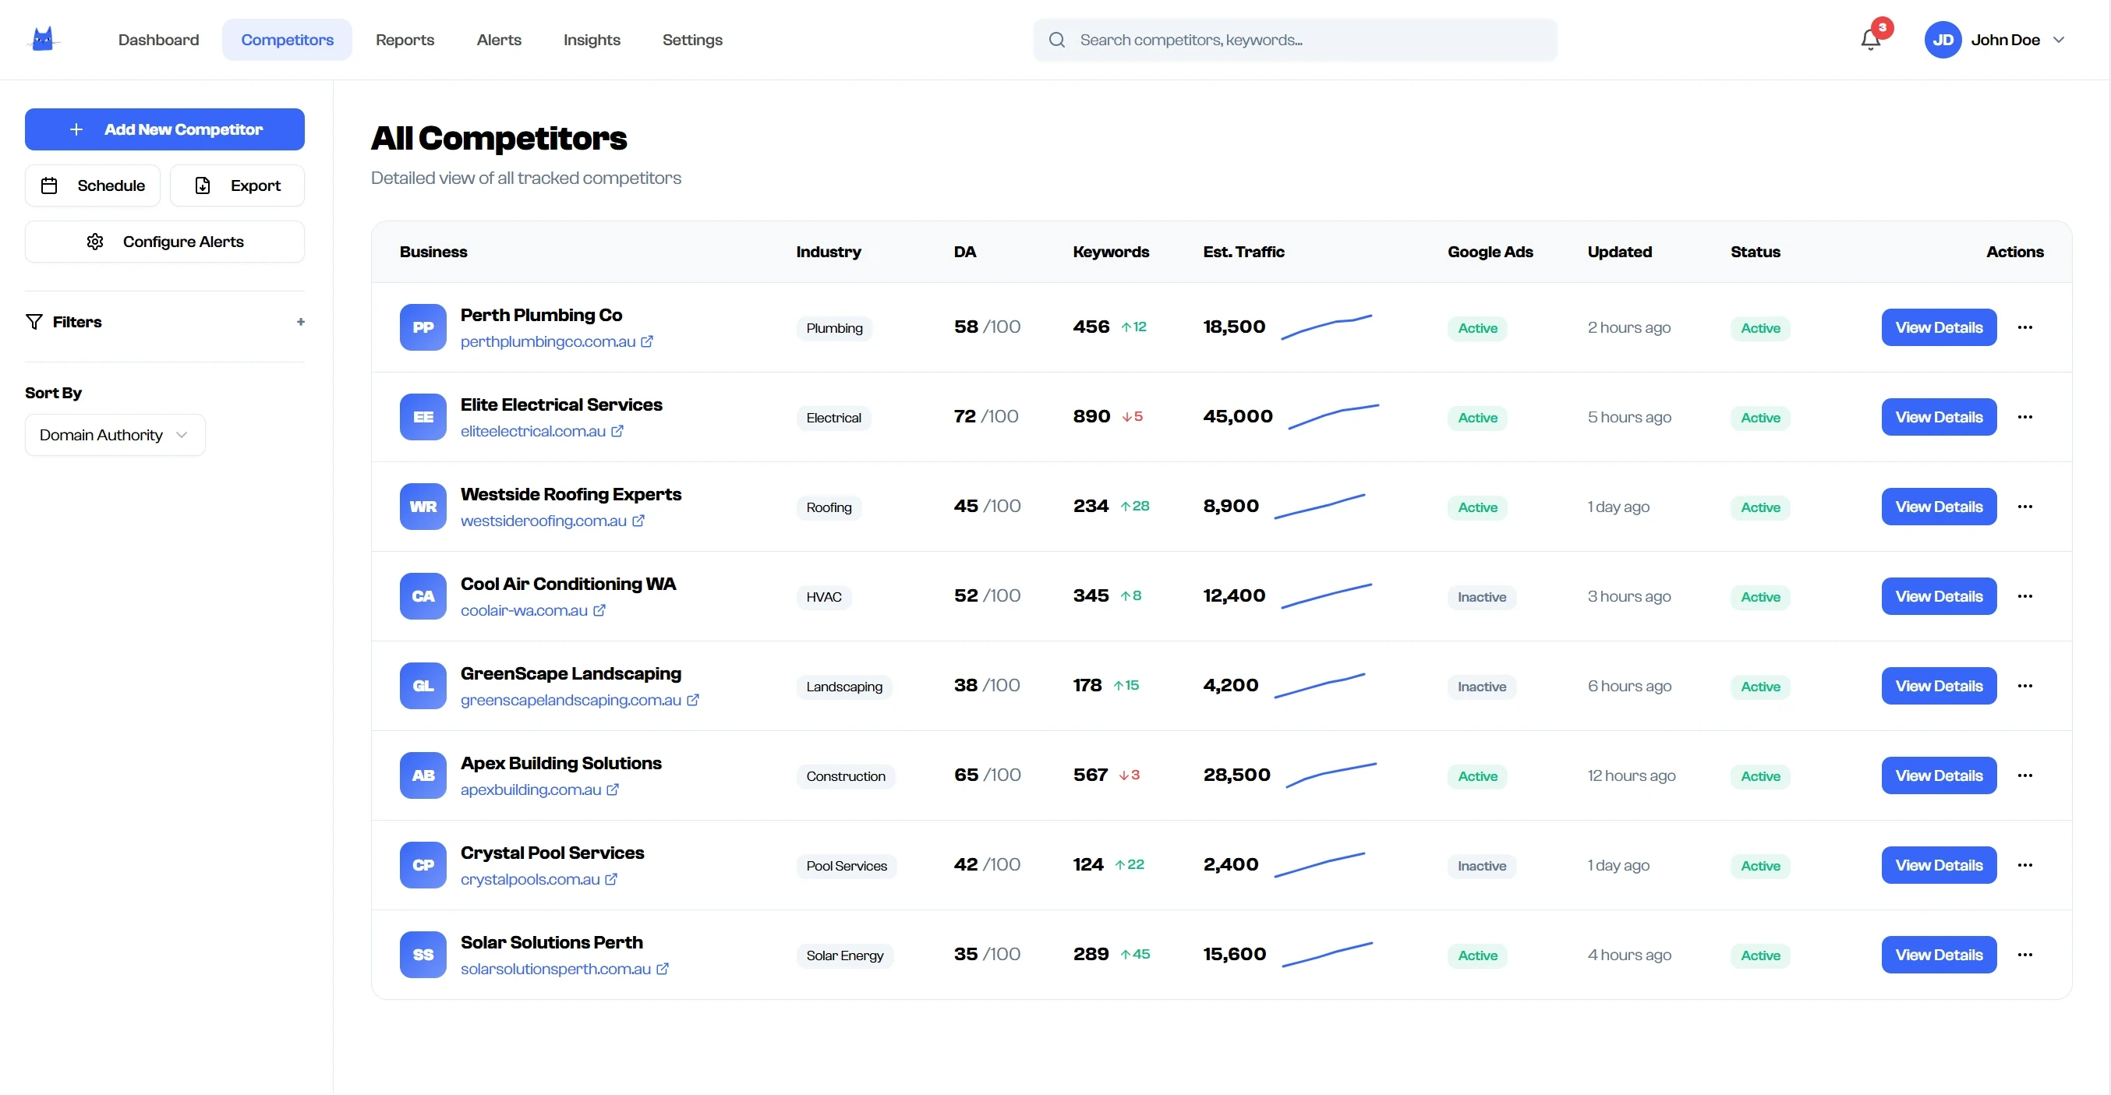View Details for Westside Roofing Experts
This screenshot has height=1095, width=2111.
[x=1938, y=507]
